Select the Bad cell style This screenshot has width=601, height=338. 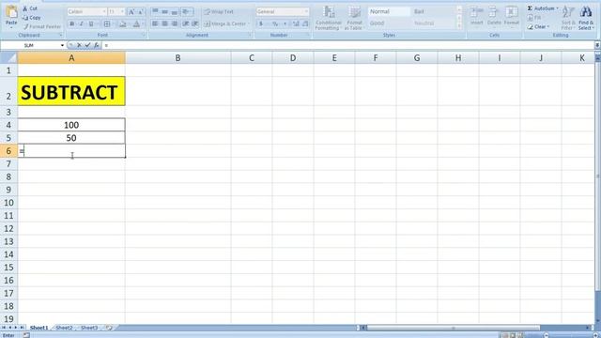(x=434, y=12)
